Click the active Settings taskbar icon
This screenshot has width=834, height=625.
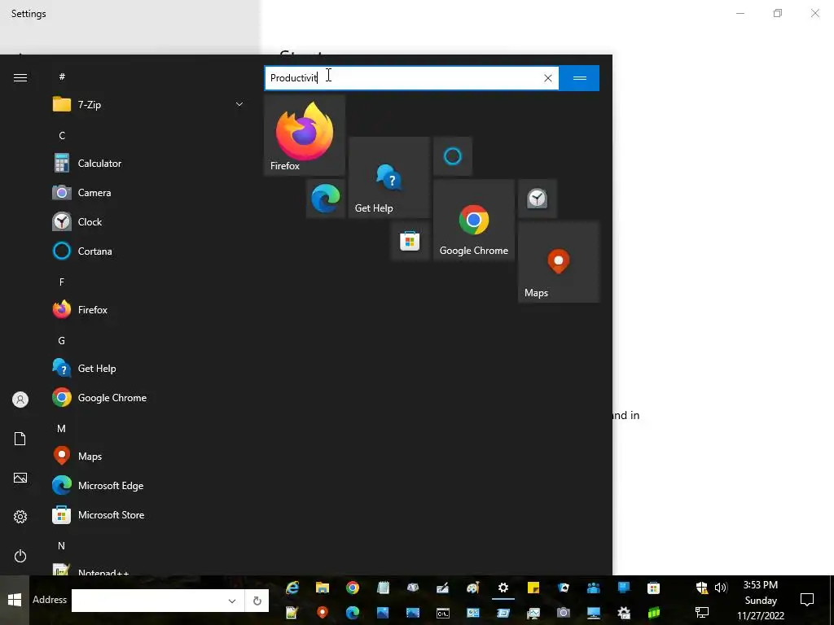503,588
